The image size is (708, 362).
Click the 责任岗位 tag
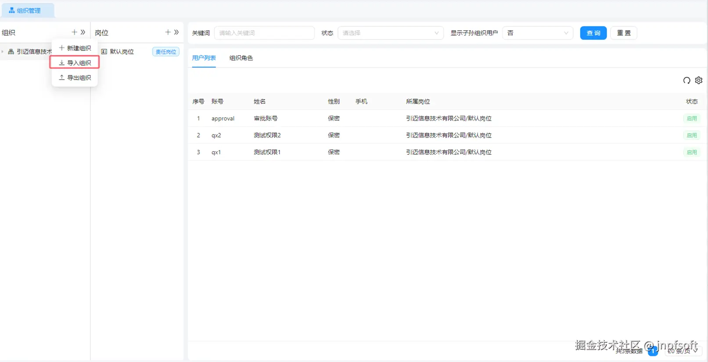point(166,52)
